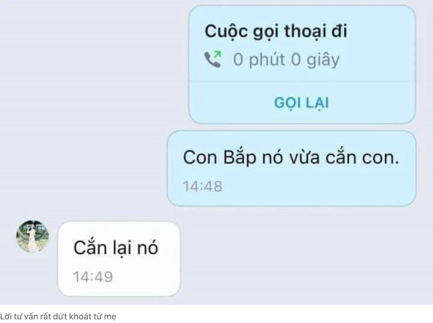Viewport: 433px width, 323px height.
Task: Click the 'Cuộc gọi thoại đi' call title
Action: (x=275, y=32)
